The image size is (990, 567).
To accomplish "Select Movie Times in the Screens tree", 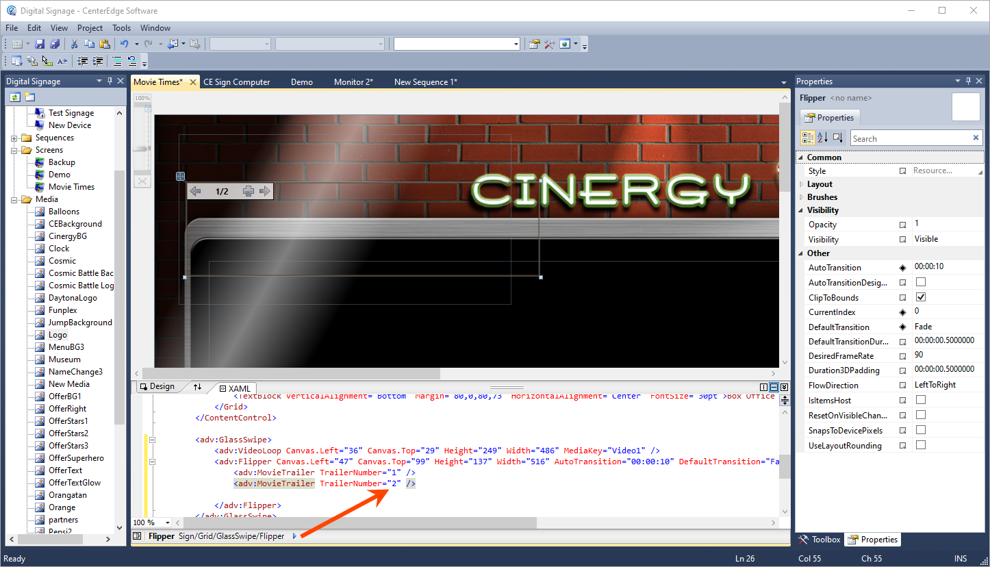I will tap(71, 187).
